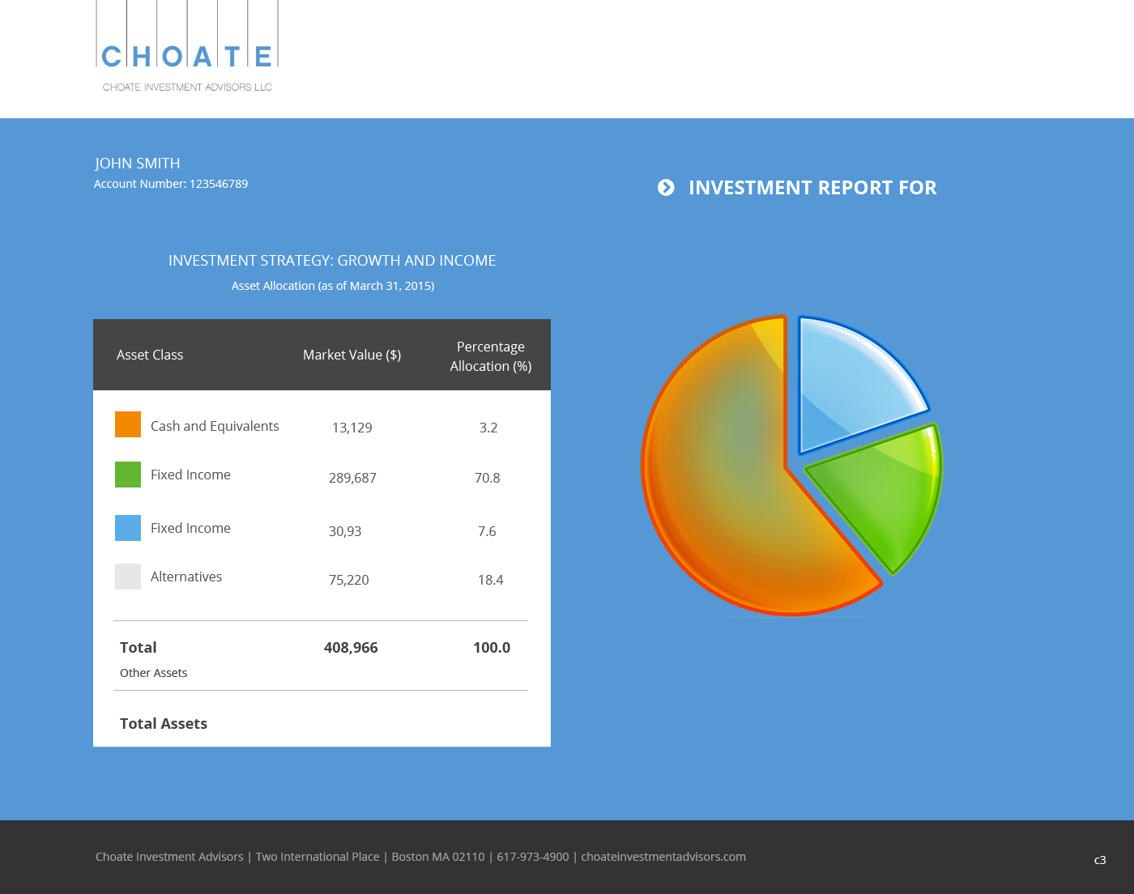Select the Asset Class column header

click(x=150, y=355)
